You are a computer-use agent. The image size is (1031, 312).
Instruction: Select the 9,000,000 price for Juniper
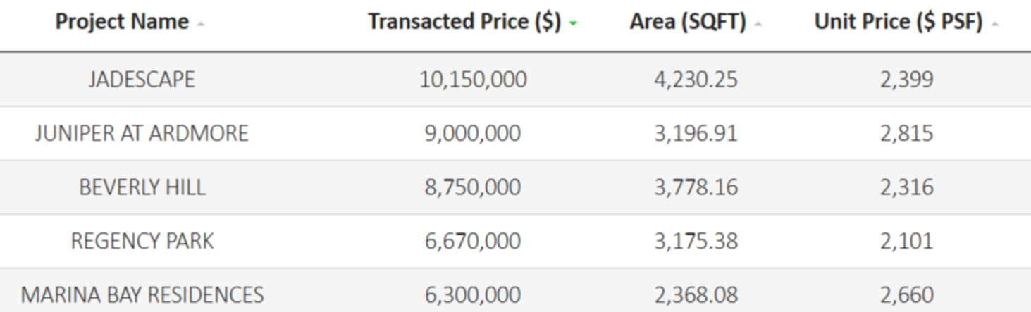472,133
